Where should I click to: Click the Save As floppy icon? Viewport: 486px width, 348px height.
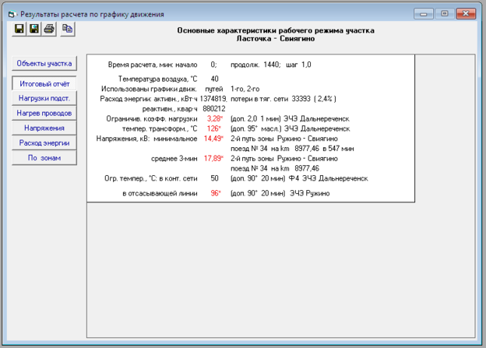(34, 29)
